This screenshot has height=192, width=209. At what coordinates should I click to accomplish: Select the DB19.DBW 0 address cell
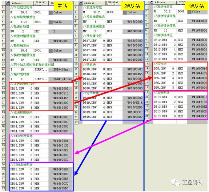pos(94,98)
